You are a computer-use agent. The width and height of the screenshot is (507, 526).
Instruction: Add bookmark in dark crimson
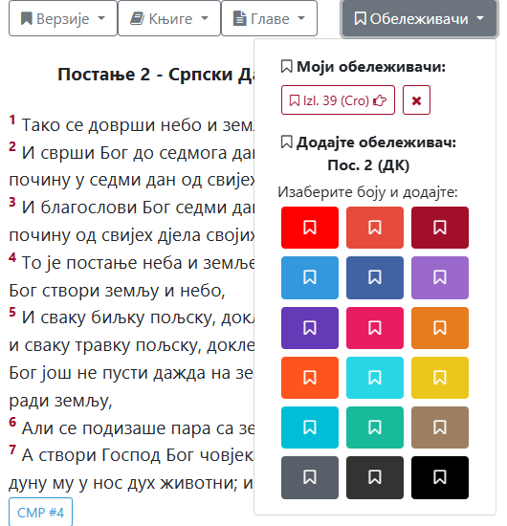tap(440, 228)
